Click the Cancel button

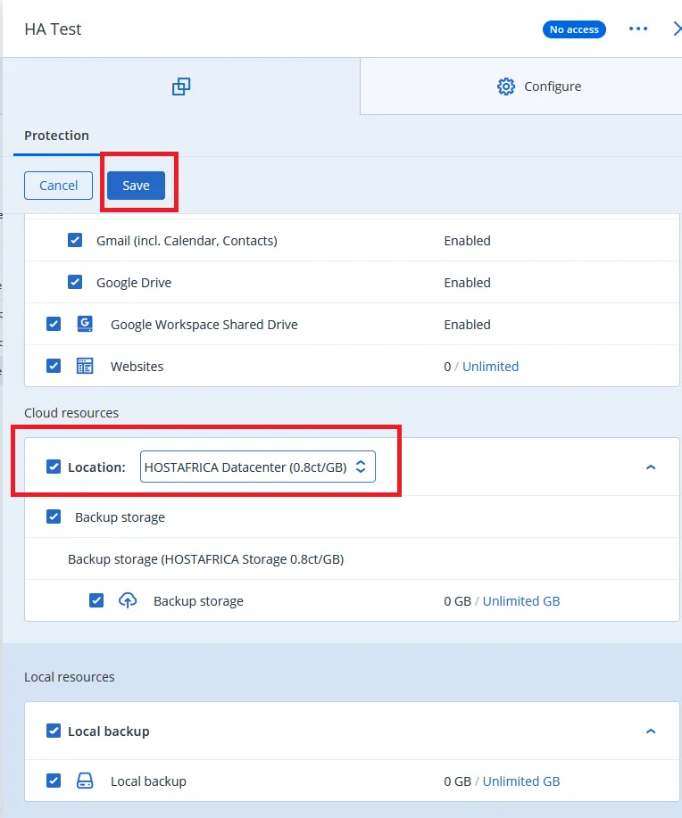(59, 186)
